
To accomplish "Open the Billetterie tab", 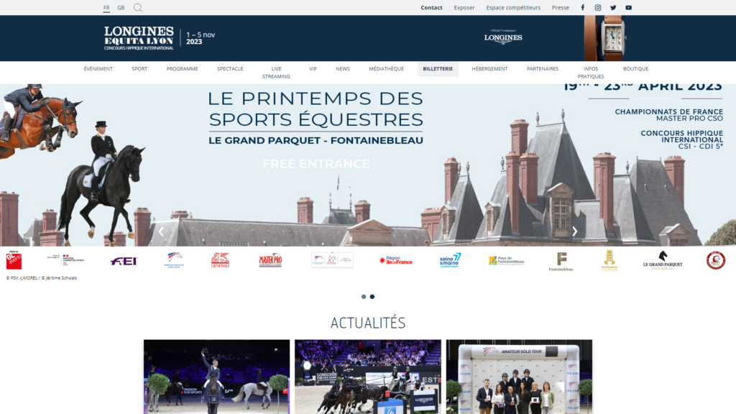I will click(x=438, y=68).
